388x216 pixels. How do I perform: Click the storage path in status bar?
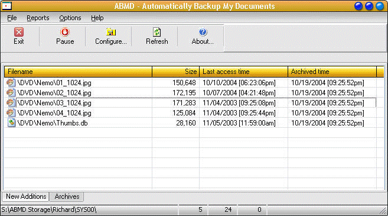pos(49,210)
